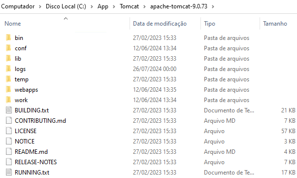Click Arquivo MD type of README.md
The image size is (297, 178).
coord(220,152)
